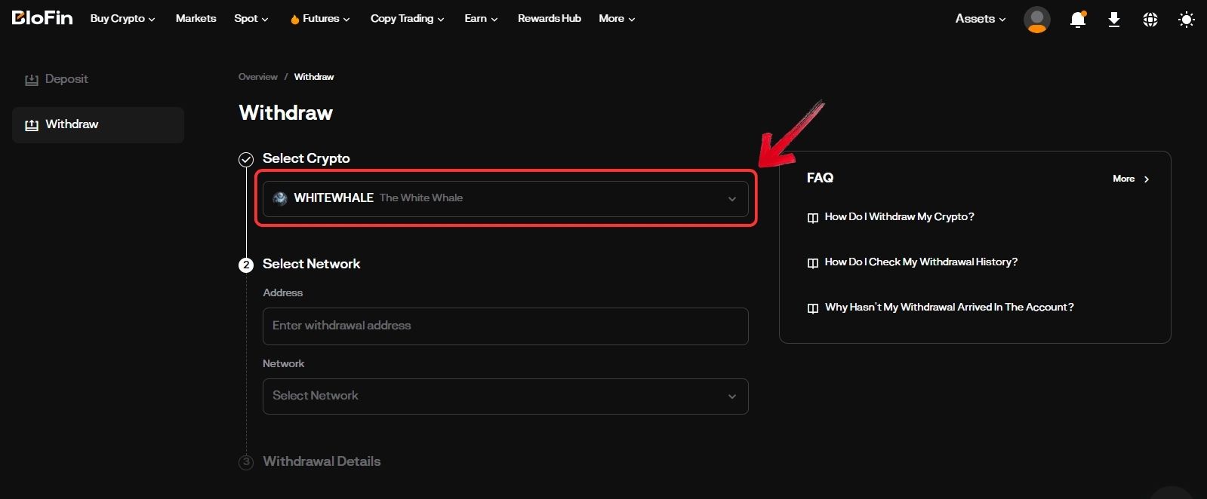The width and height of the screenshot is (1207, 499).
Task: Open the Buy Crypto menu
Action: tap(122, 19)
